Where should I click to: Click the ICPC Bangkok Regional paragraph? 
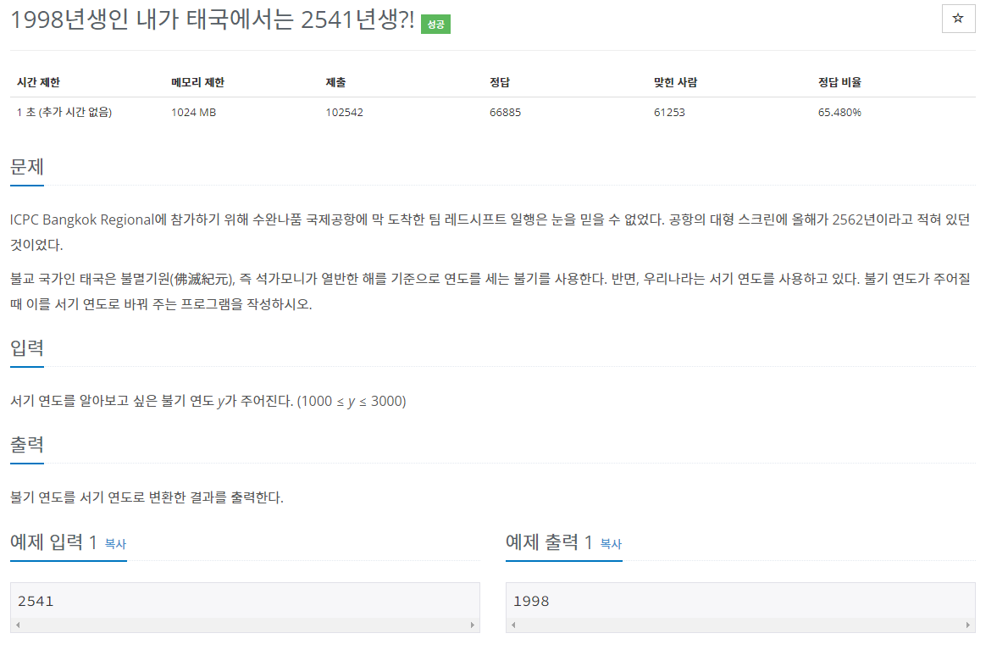pos(490,232)
